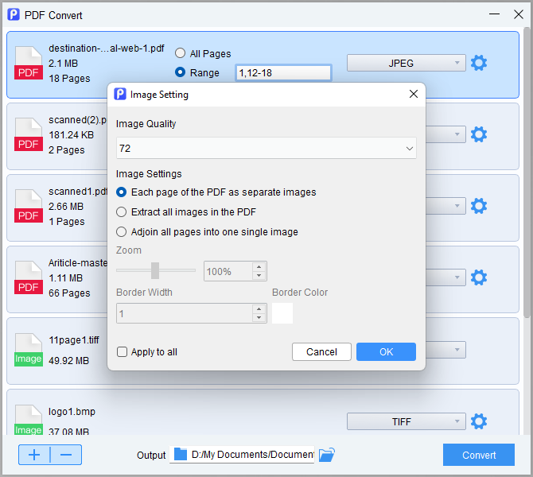This screenshot has width=533, height=477.
Task: Open settings gear for scanned1.pdf row
Action: click(x=479, y=206)
